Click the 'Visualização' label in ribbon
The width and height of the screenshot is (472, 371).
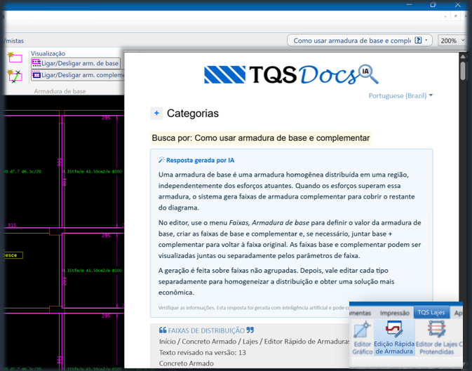[48, 53]
